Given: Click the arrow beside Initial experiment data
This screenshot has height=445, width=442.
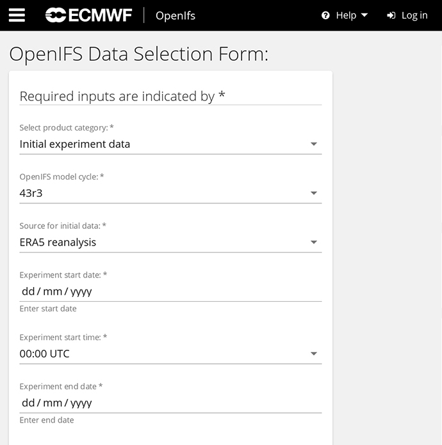Looking at the screenshot, I should coord(314,144).
